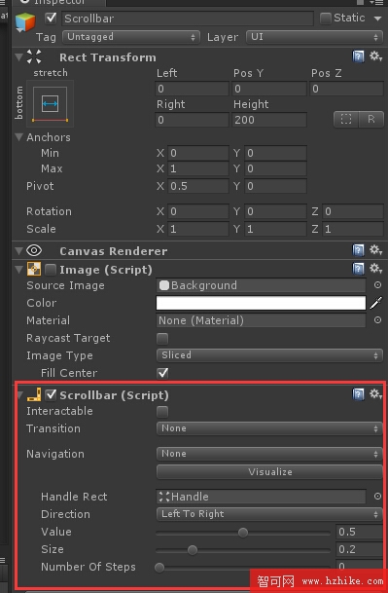This screenshot has height=593, width=388.
Task: Click the anchor presets stretch box
Action: click(x=51, y=103)
